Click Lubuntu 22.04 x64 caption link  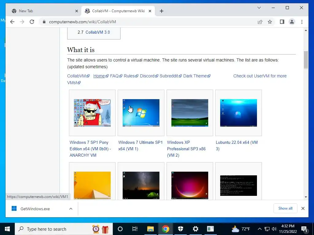(x=237, y=145)
